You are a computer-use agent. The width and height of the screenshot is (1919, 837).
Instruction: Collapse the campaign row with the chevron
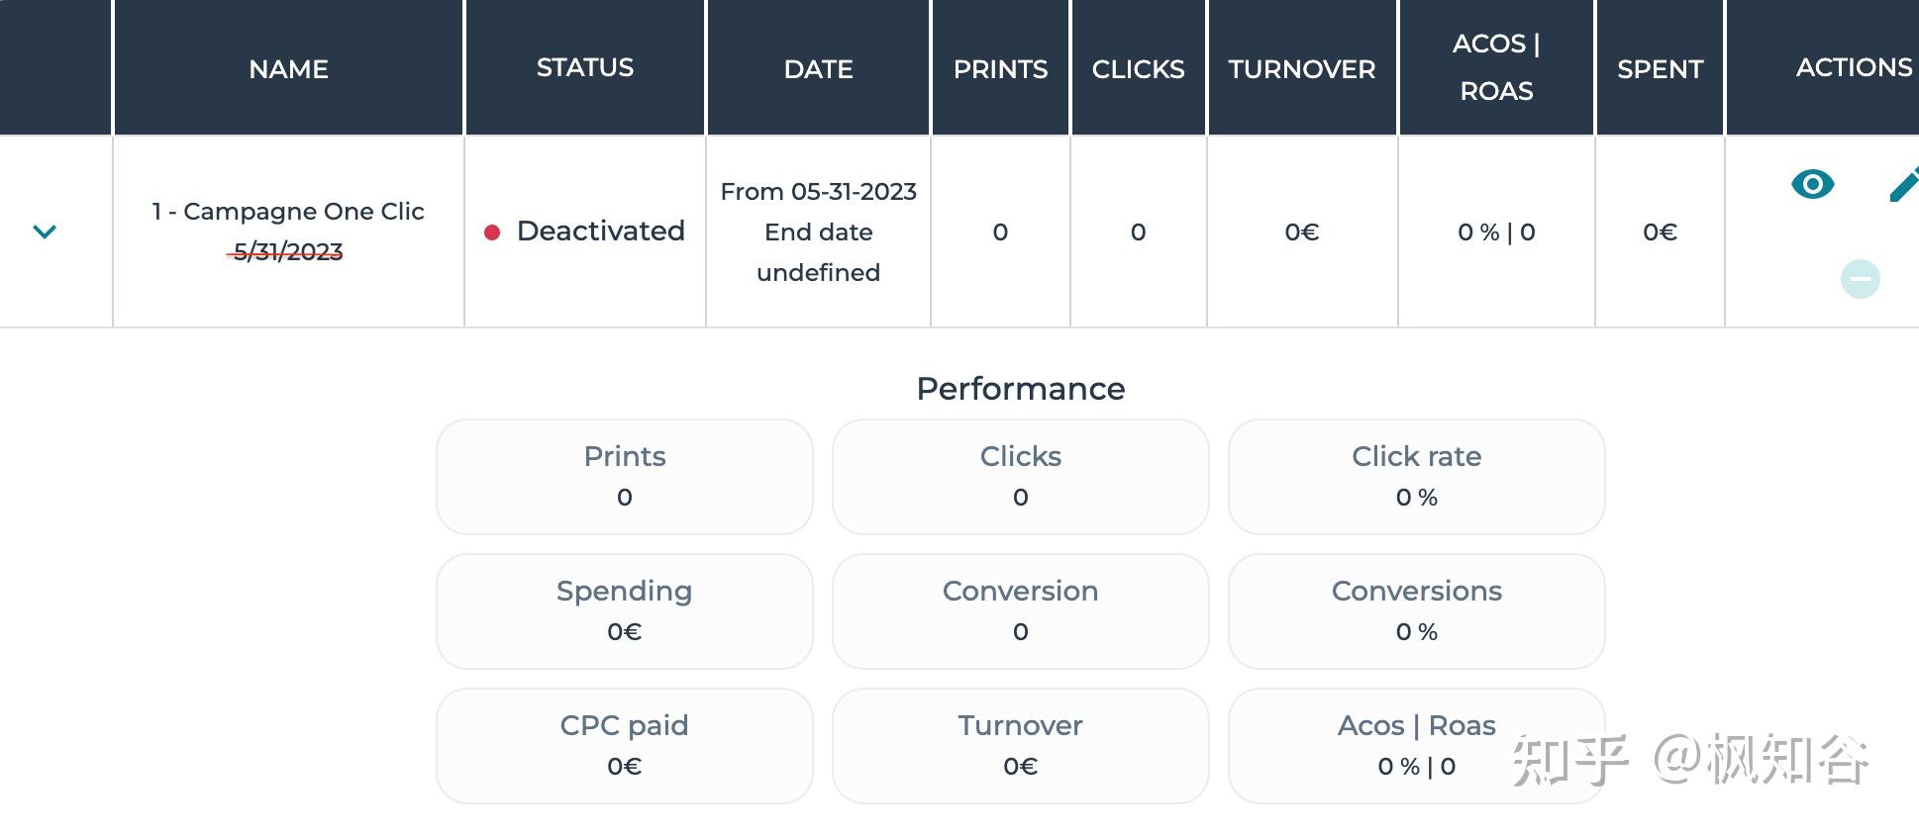tap(45, 232)
